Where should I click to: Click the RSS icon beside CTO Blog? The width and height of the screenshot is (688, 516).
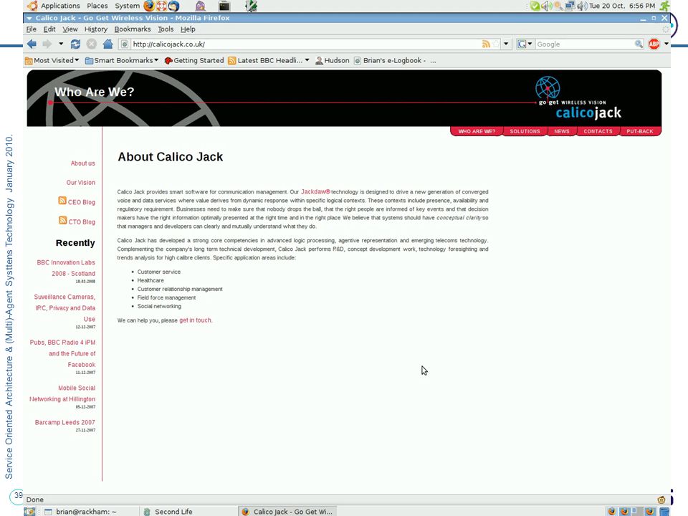tap(63, 220)
